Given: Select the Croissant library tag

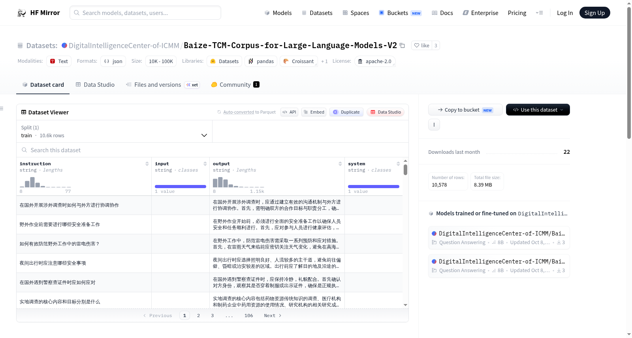Looking at the screenshot, I should (x=299, y=61).
